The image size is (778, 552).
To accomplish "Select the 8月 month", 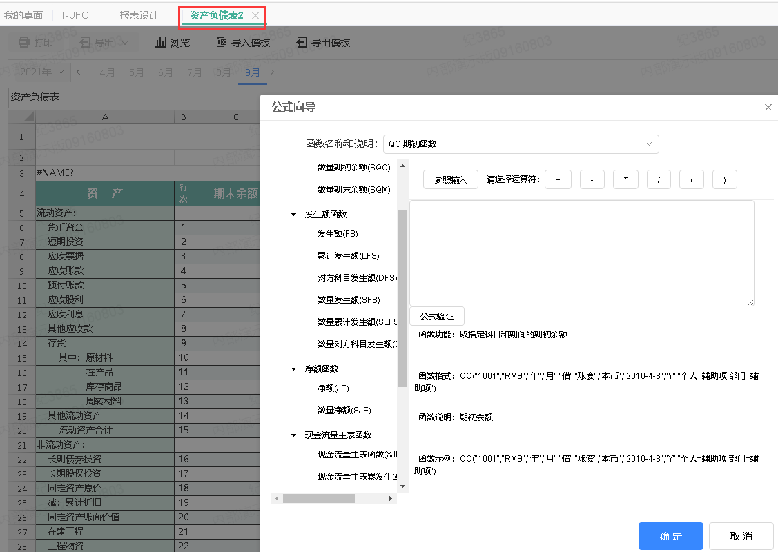I will coord(223,72).
